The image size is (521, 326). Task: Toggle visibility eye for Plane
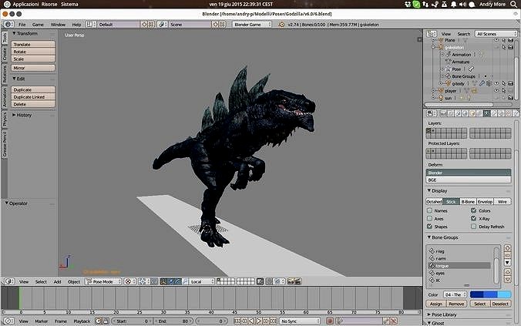coord(496,40)
